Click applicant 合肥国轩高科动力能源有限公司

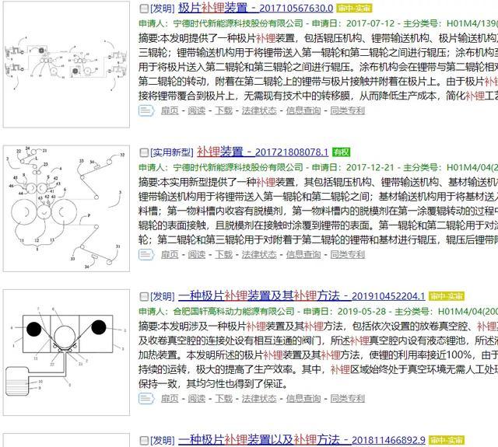click(233, 311)
